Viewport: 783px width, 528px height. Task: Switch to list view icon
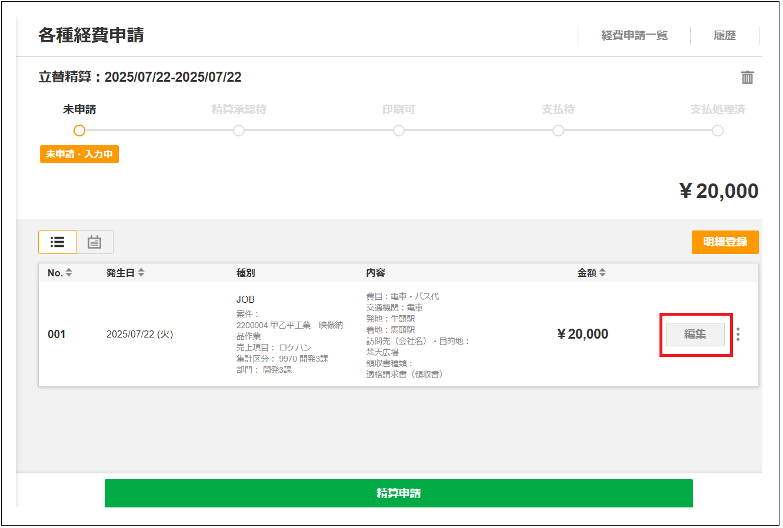[58, 242]
